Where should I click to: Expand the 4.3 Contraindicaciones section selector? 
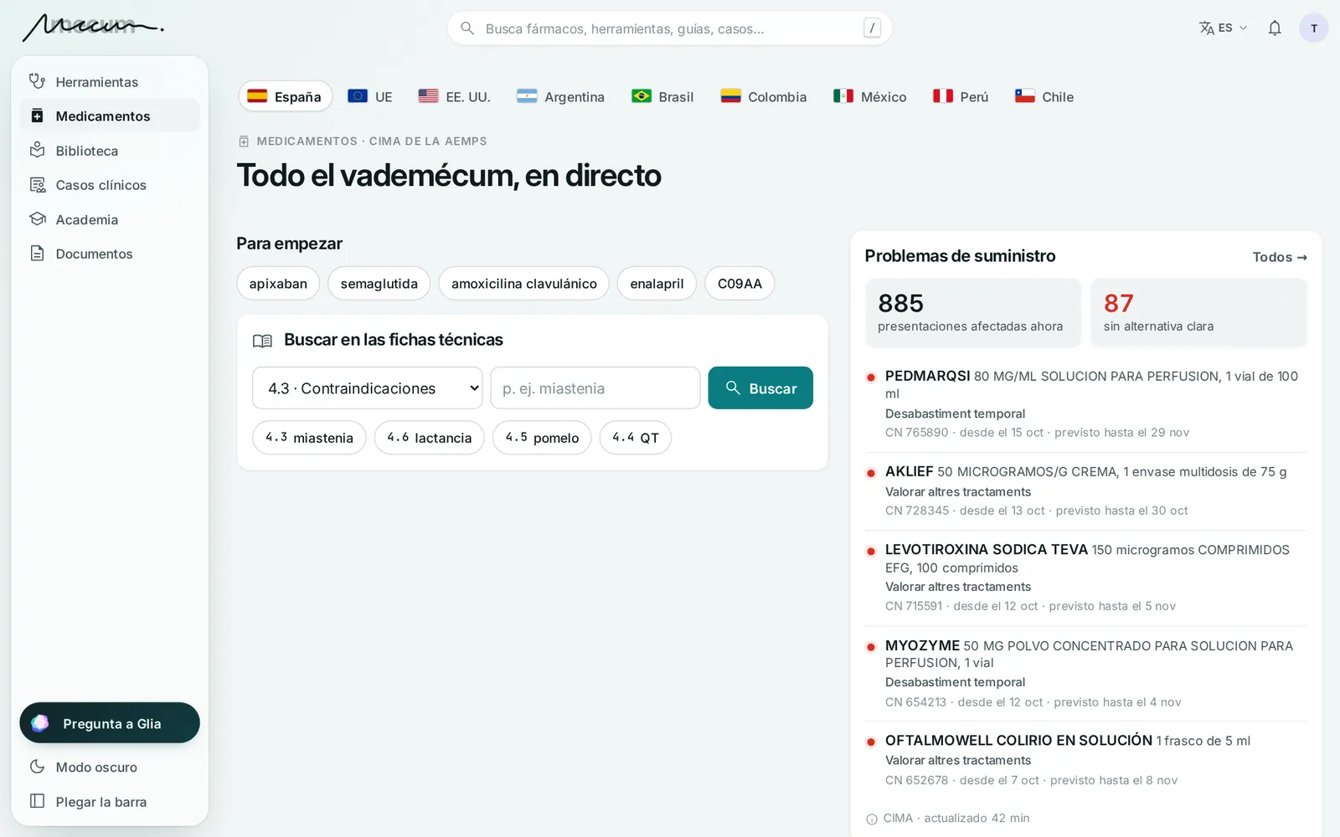click(x=368, y=388)
